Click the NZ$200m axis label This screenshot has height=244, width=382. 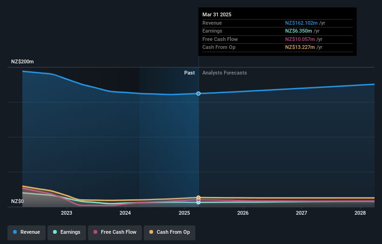click(x=22, y=61)
